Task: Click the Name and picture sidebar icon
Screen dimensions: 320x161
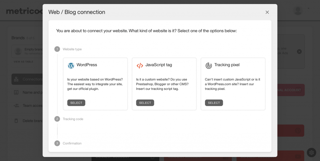Action: (16, 92)
